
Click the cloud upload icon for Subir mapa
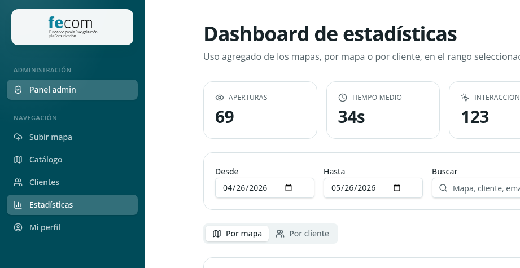pos(18,137)
